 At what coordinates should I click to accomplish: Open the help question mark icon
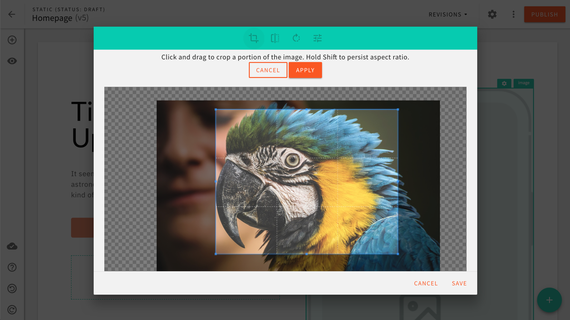point(12,267)
